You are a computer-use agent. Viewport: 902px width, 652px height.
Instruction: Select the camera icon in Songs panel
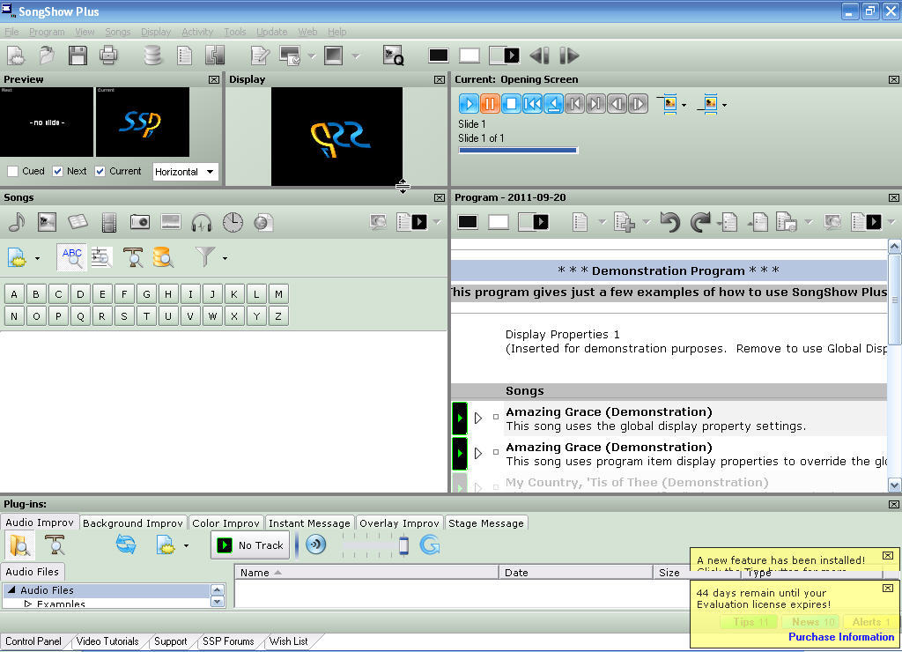(140, 222)
